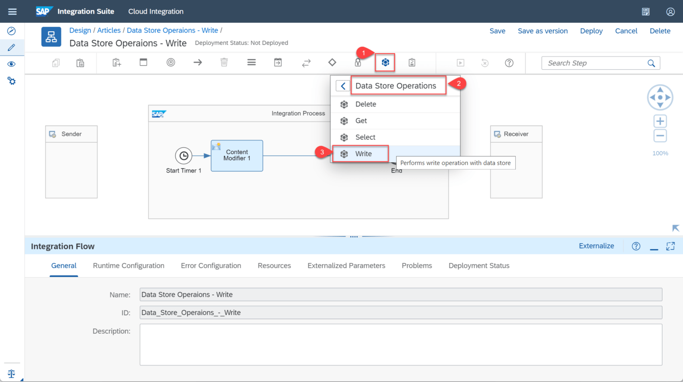This screenshot has width=683, height=382.
Task: Switch to the Problems tab
Action: click(417, 266)
